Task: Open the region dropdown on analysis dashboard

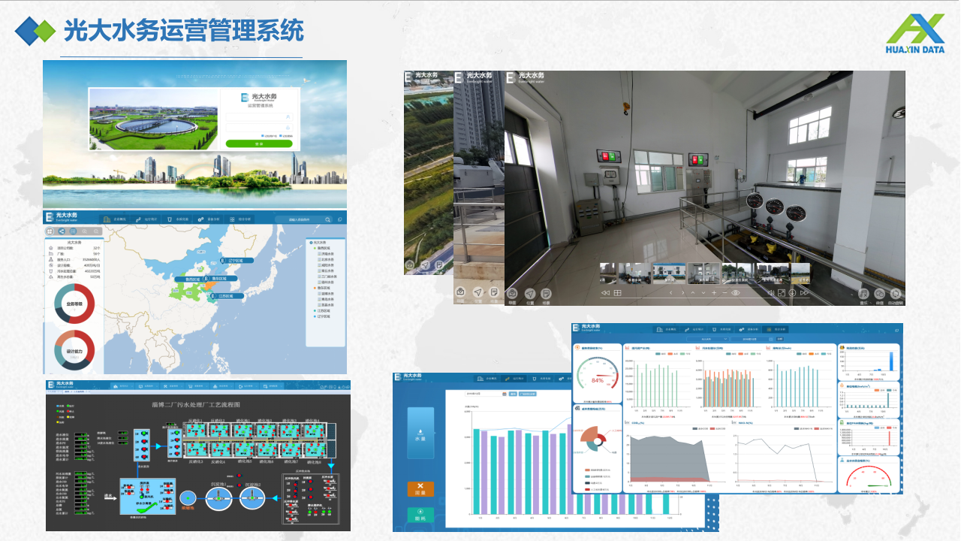Action: pos(707,339)
